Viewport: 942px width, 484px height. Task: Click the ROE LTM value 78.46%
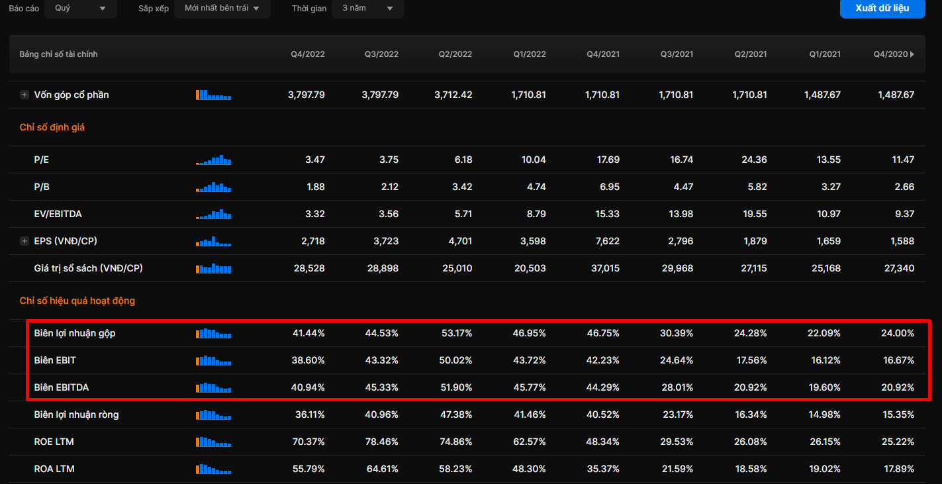[382, 442]
